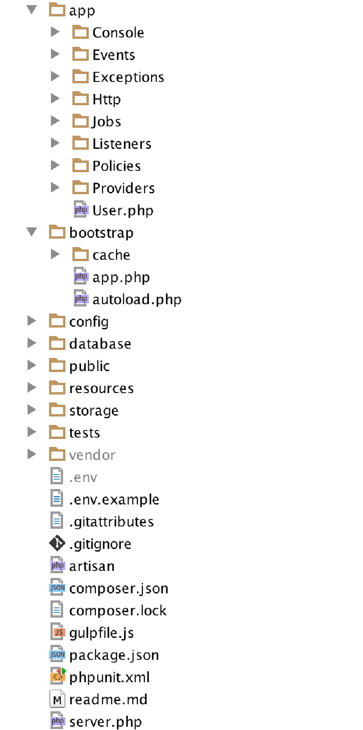Click the JS icon of gulpfile.js
The image size is (363, 730).
(x=57, y=632)
